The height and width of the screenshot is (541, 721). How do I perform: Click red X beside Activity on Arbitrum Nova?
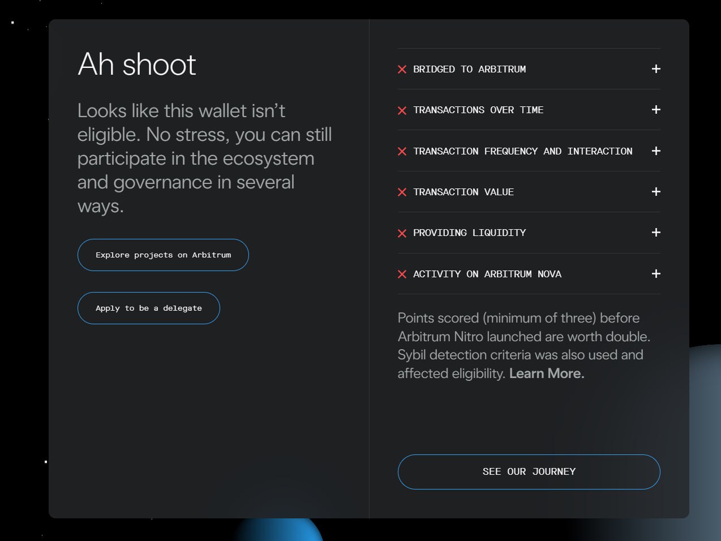pyautogui.click(x=402, y=274)
